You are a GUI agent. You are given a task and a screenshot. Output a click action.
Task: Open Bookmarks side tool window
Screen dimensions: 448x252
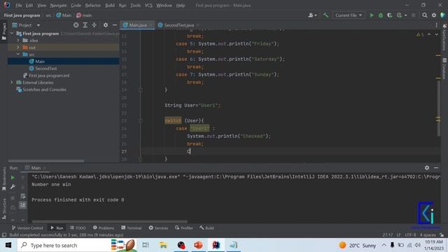tap(4, 179)
